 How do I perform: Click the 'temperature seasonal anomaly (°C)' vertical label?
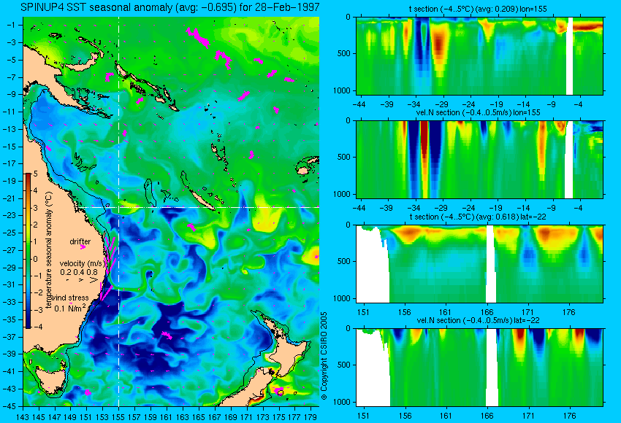click(48, 250)
